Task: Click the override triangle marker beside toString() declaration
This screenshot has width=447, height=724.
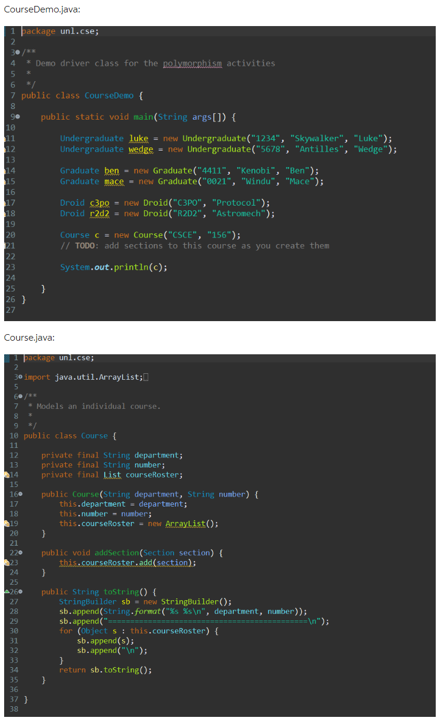Action: 7,591
